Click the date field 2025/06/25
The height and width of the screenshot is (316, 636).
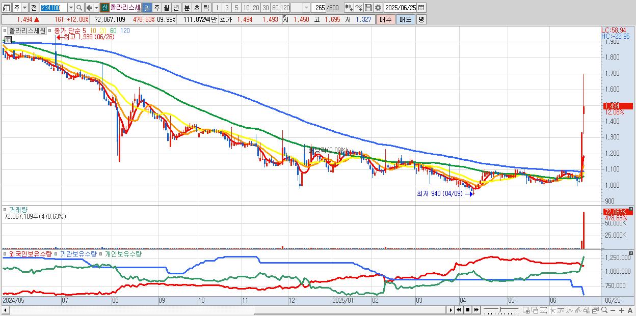click(400, 8)
